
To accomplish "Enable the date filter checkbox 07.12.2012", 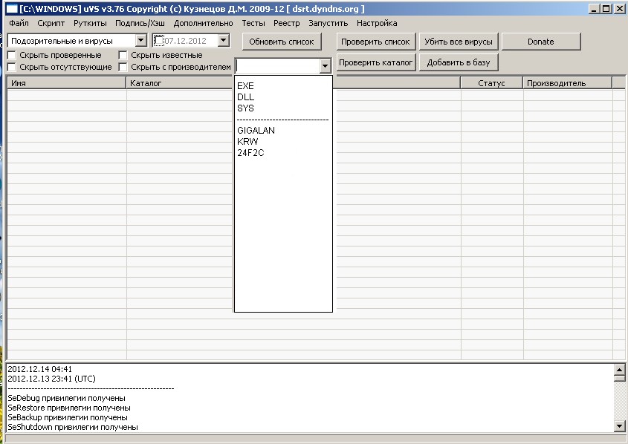I will coord(158,41).
